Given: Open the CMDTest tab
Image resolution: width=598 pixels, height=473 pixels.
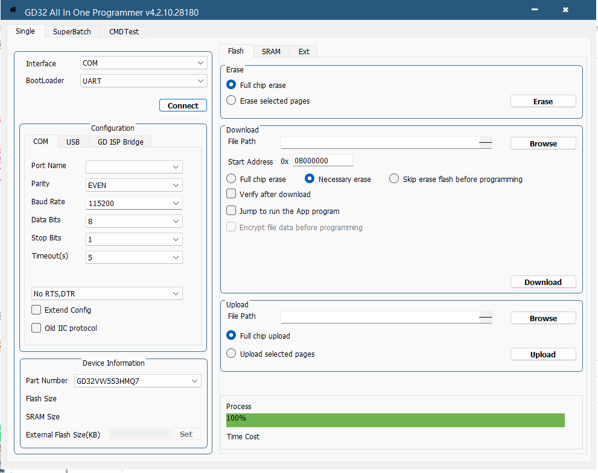Looking at the screenshot, I should [x=124, y=31].
